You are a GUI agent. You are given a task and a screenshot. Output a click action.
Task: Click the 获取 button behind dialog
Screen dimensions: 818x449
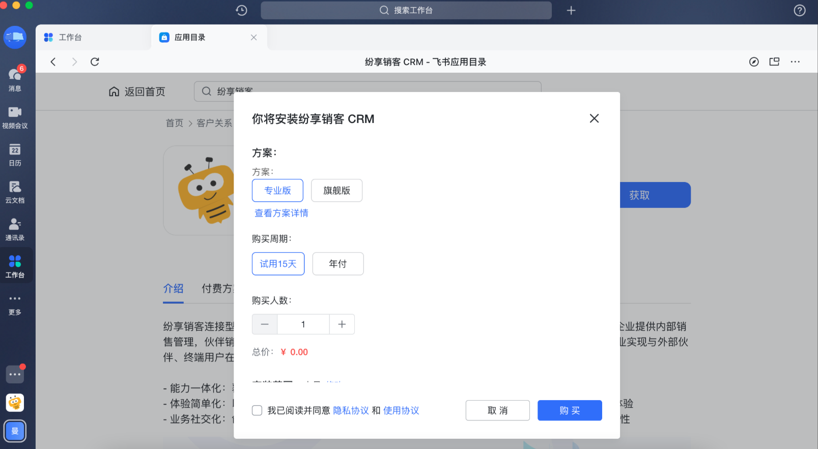(x=655, y=195)
